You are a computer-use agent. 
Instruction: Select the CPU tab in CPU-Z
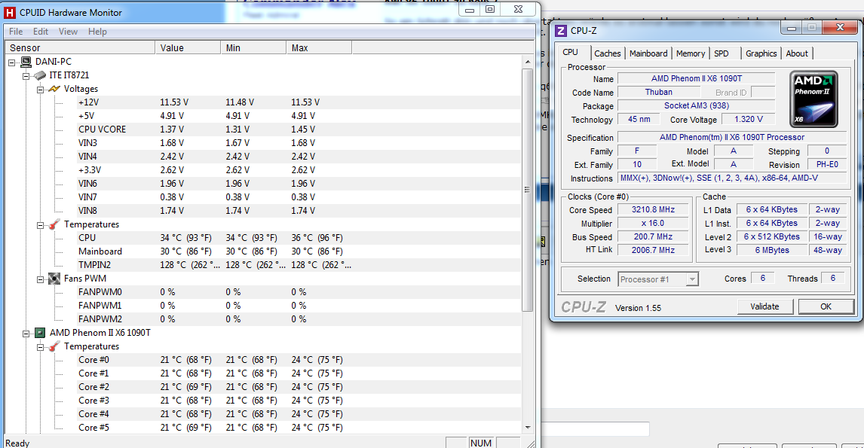571,52
